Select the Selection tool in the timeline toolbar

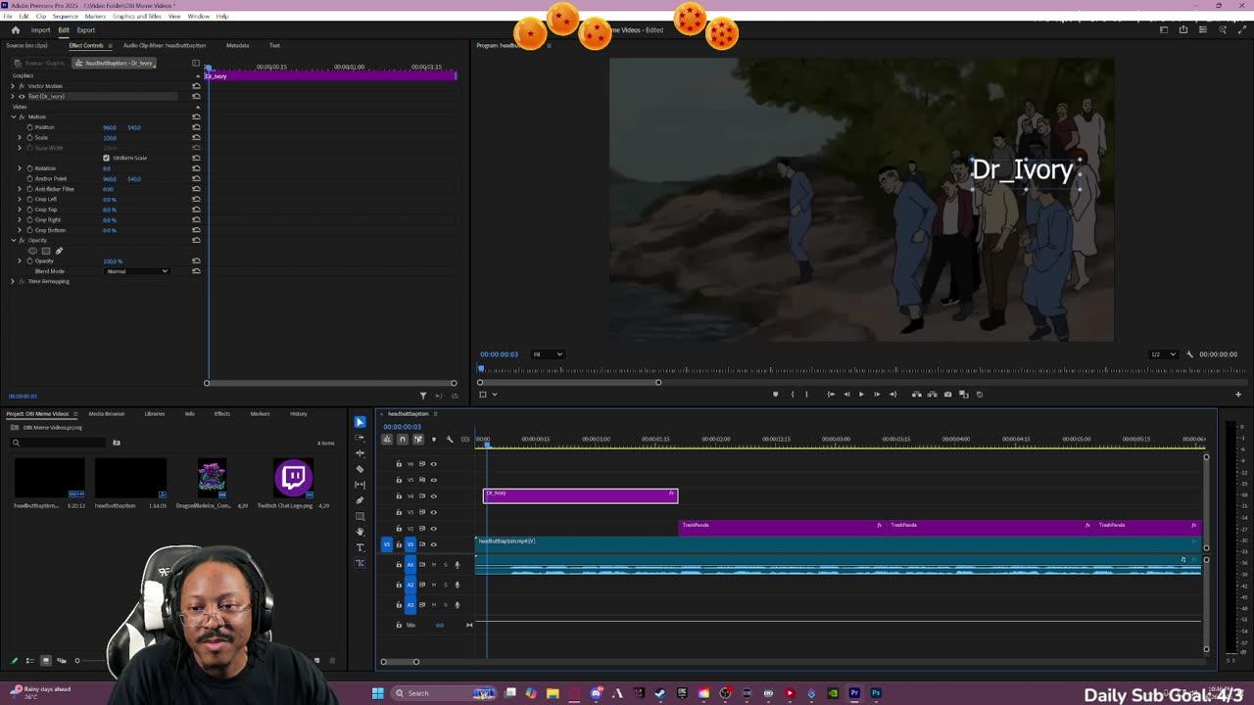pos(360,422)
